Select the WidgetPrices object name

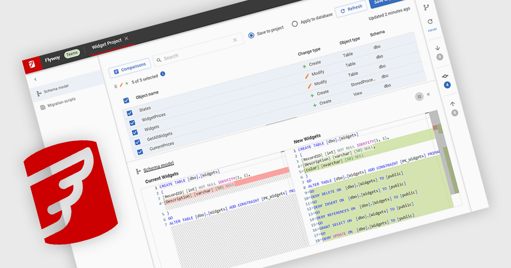click(154, 117)
